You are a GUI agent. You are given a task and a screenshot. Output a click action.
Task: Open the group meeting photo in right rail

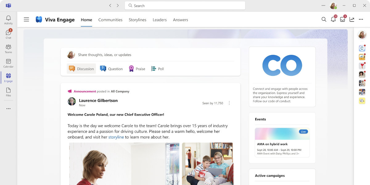coord(362,83)
